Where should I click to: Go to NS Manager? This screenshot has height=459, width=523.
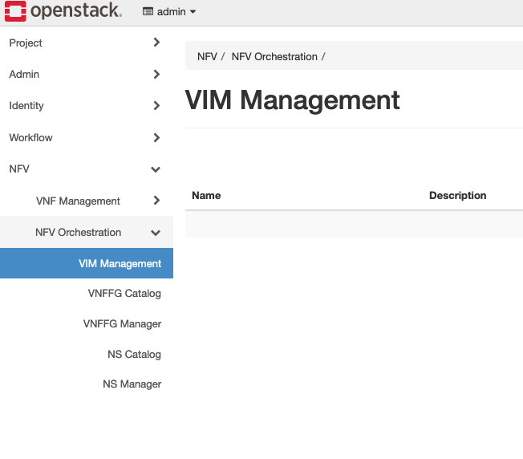(x=132, y=384)
